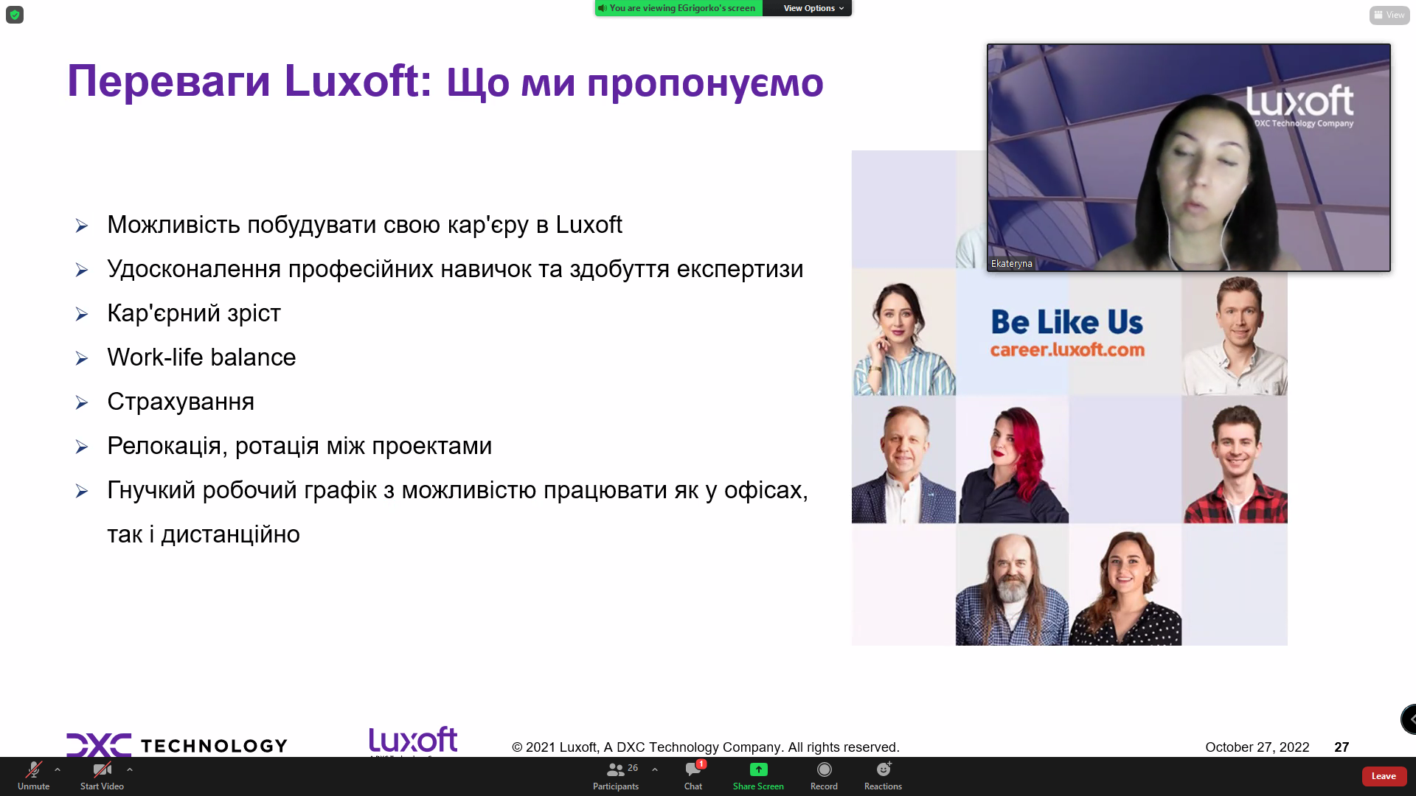Click the slide number 27
This screenshot has width=1416, height=796.
[x=1342, y=747]
